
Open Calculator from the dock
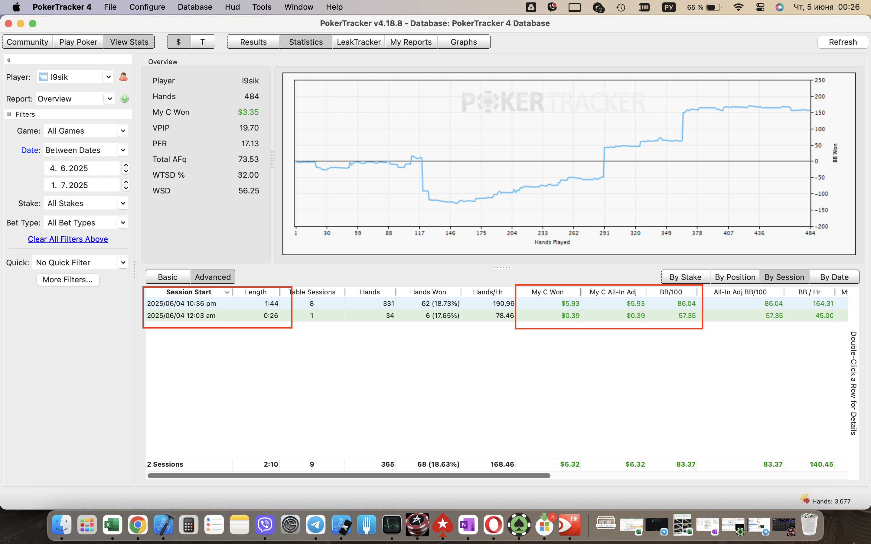point(189,525)
